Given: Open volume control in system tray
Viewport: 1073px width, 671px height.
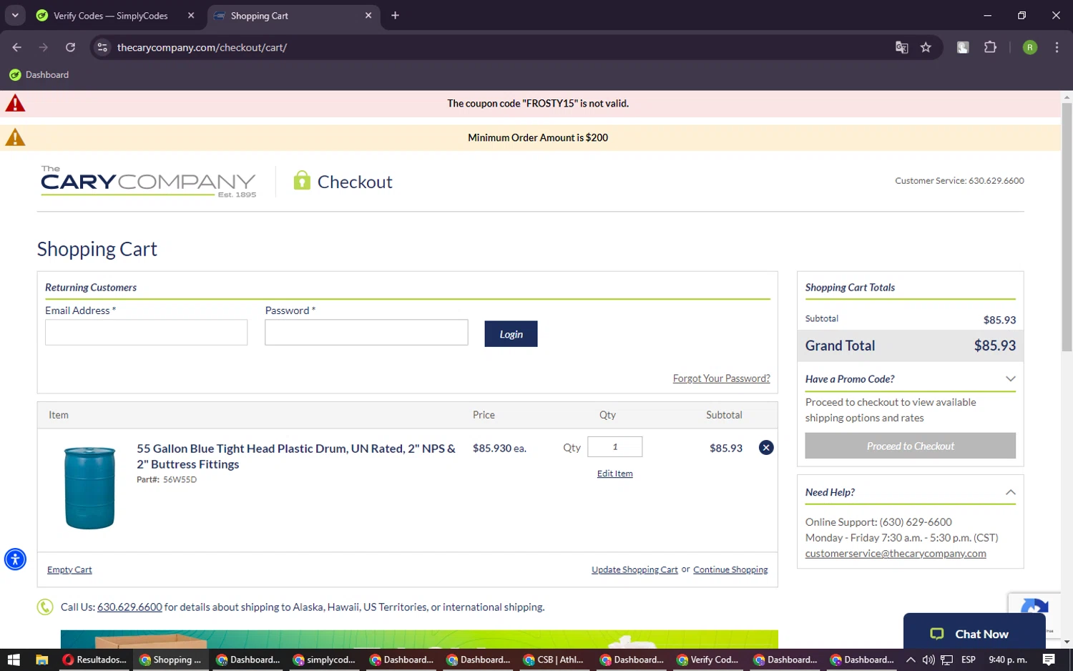Looking at the screenshot, I should point(929,660).
